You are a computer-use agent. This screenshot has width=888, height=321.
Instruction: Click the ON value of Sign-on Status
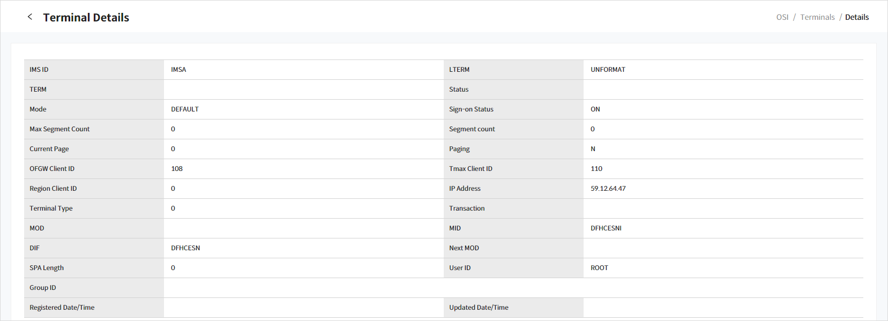pyautogui.click(x=595, y=109)
